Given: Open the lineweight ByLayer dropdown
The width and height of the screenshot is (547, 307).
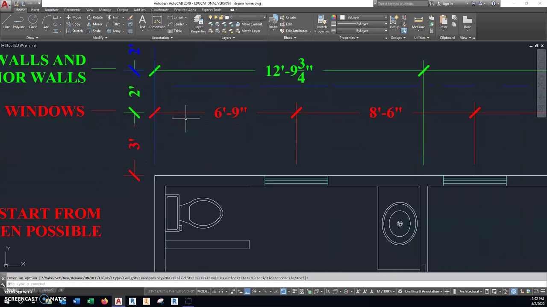Looking at the screenshot, I should point(362,24).
